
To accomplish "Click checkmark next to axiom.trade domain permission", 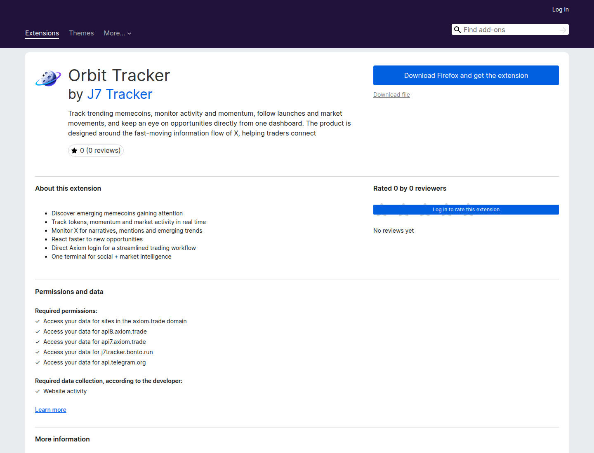I will [38, 321].
